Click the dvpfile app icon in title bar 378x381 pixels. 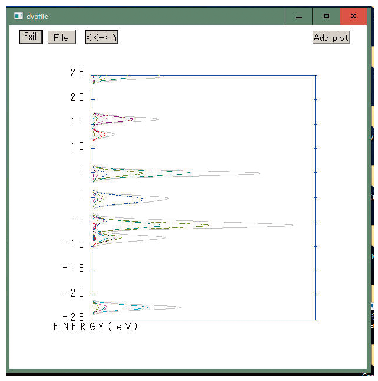18,16
